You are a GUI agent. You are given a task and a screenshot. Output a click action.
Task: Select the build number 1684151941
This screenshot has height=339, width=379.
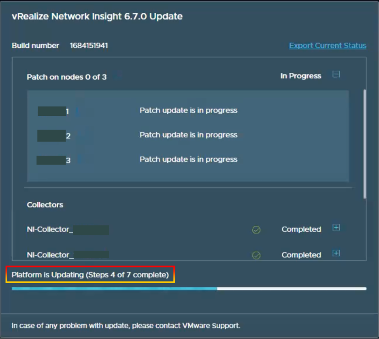(89, 45)
